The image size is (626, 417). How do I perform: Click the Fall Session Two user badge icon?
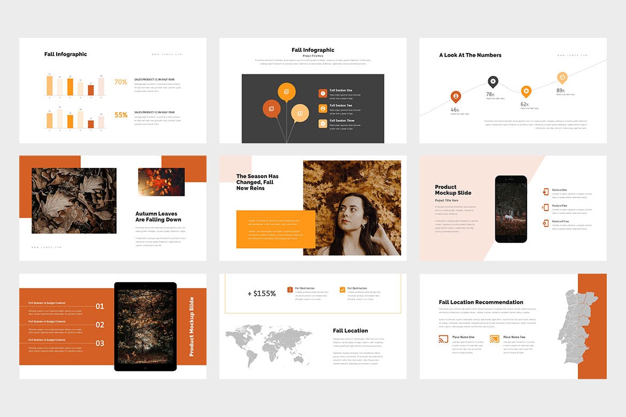coord(323,109)
